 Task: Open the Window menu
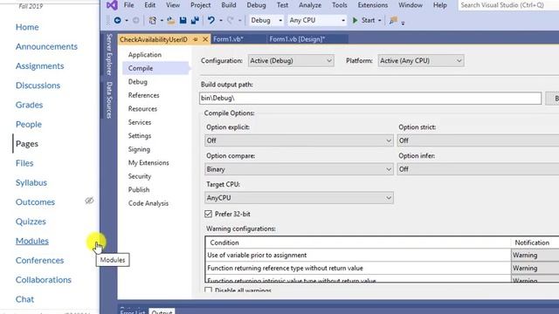click(411, 5)
